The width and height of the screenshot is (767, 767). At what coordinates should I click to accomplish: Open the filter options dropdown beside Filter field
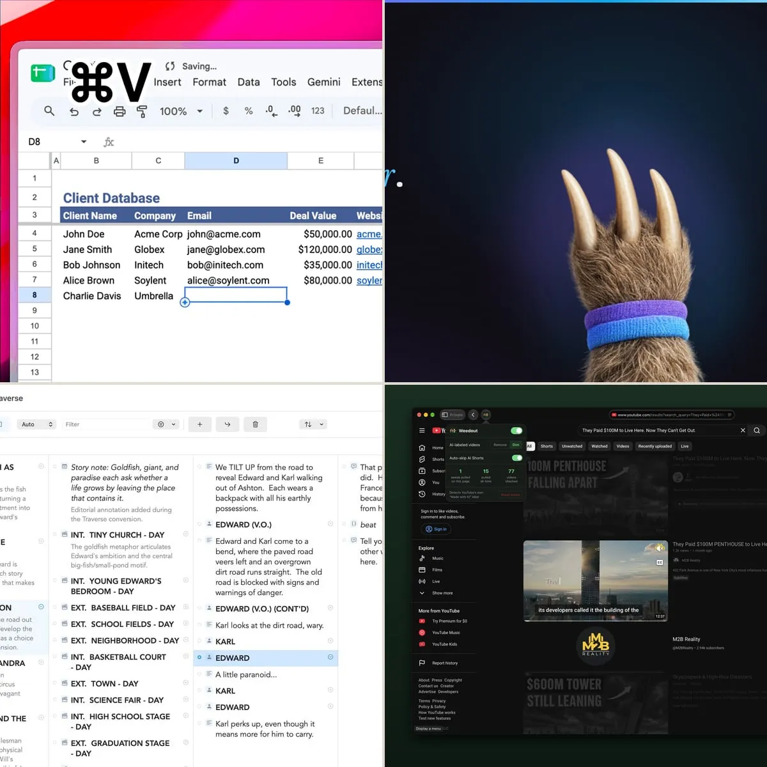click(x=166, y=424)
